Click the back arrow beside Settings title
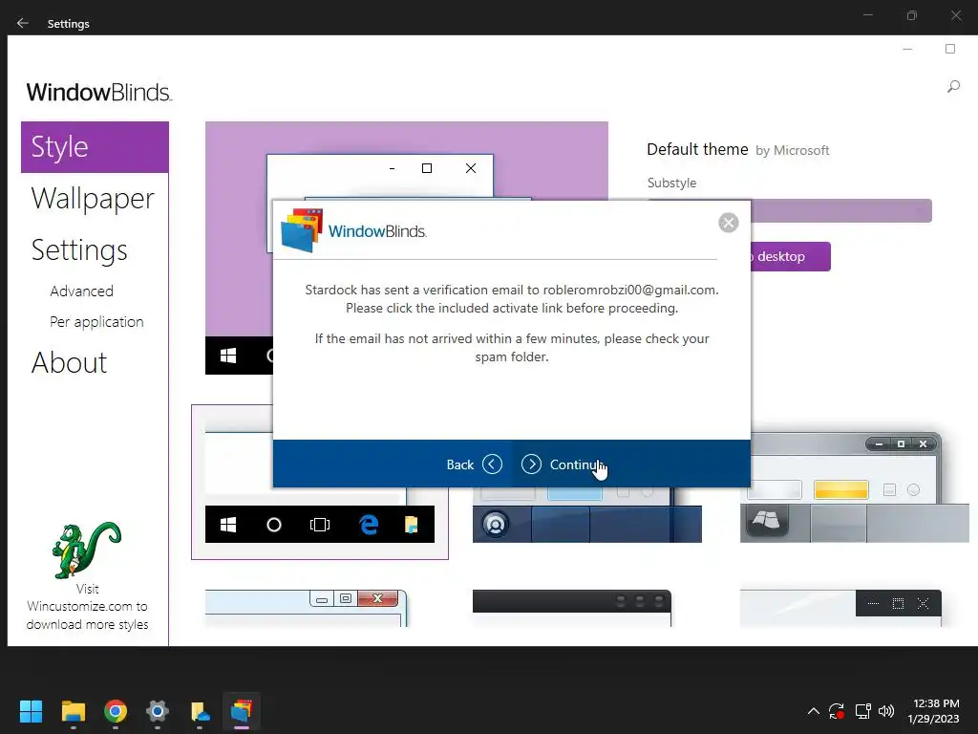 [23, 23]
